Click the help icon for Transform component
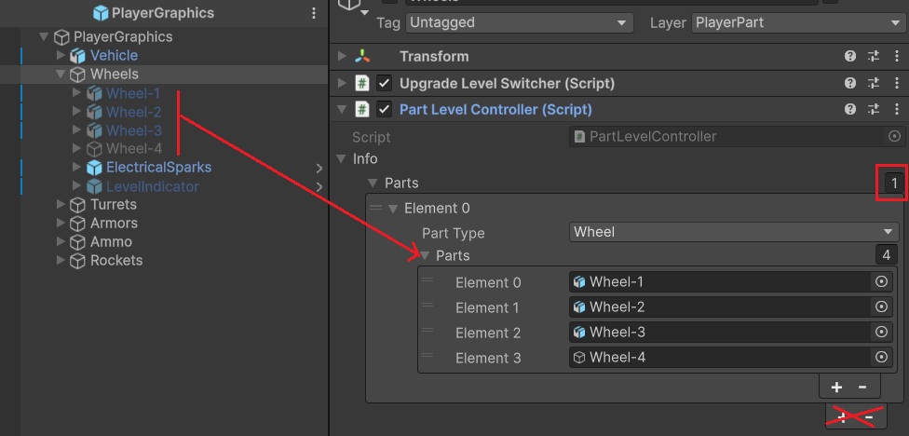This screenshot has height=436, width=909. pos(849,57)
